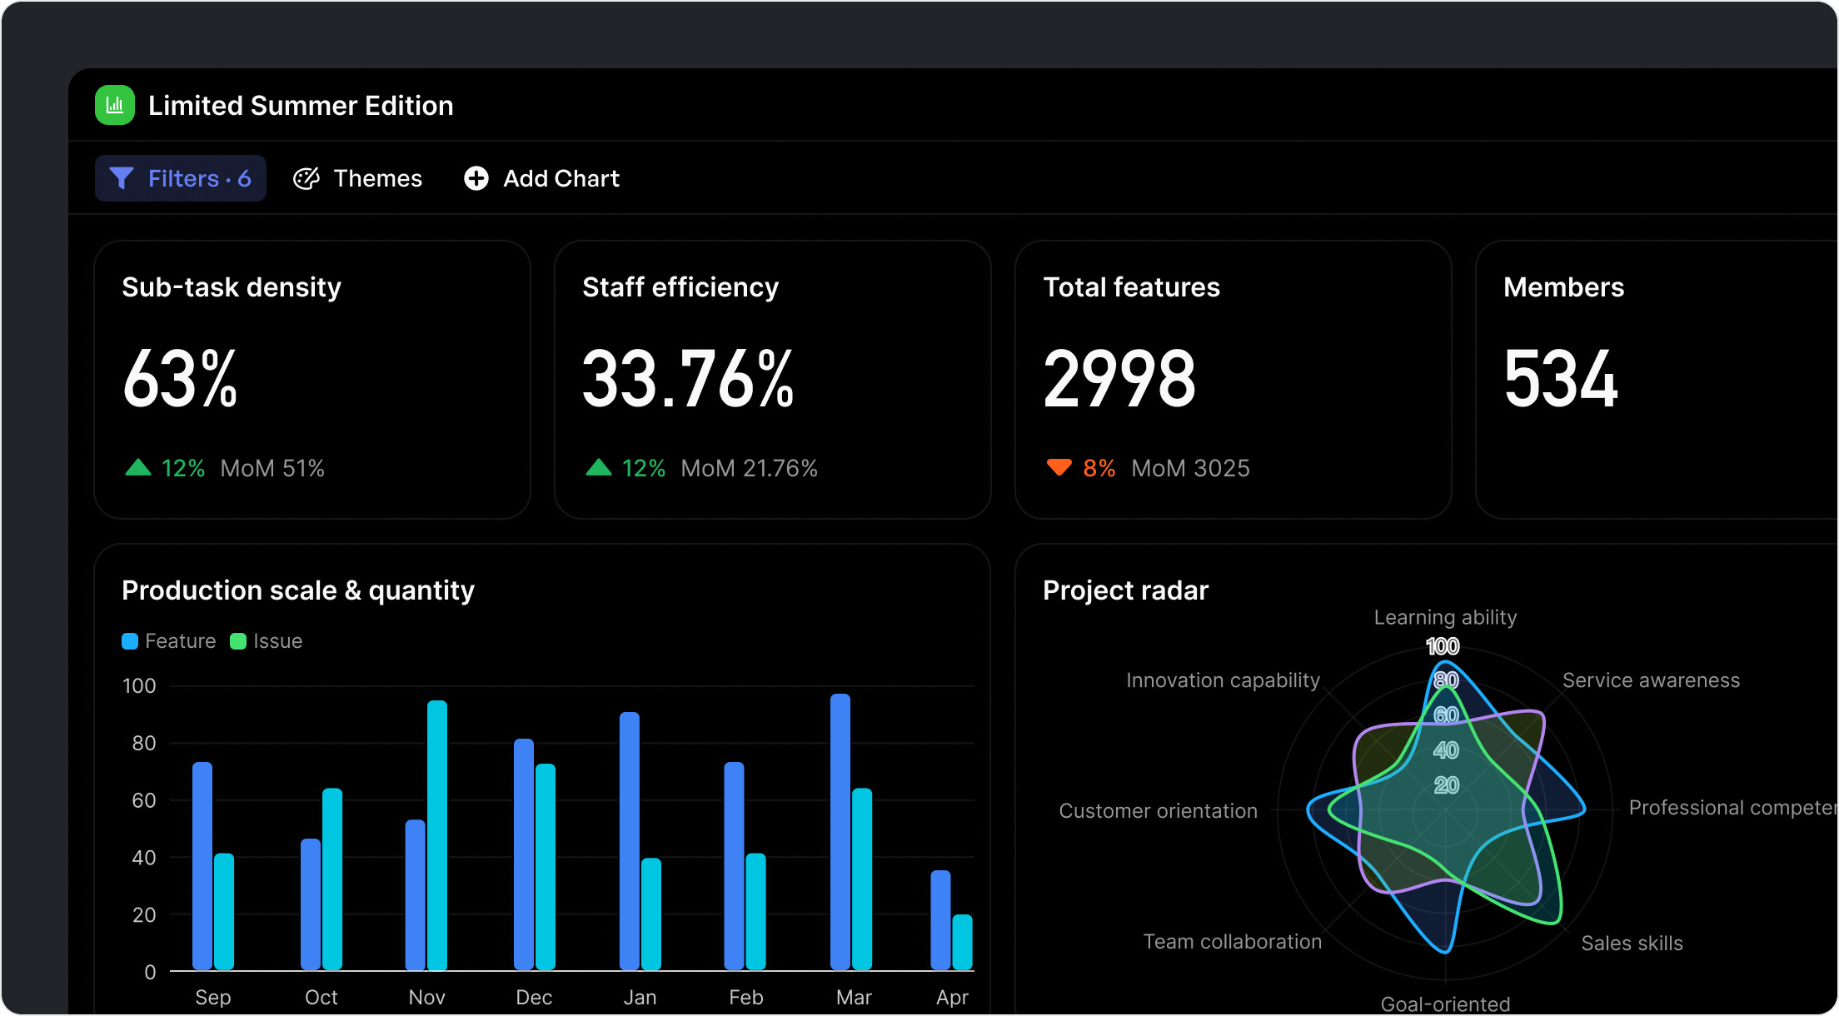Click the Total features 2998 value
The height and width of the screenshot is (1016, 1839).
[1119, 380]
